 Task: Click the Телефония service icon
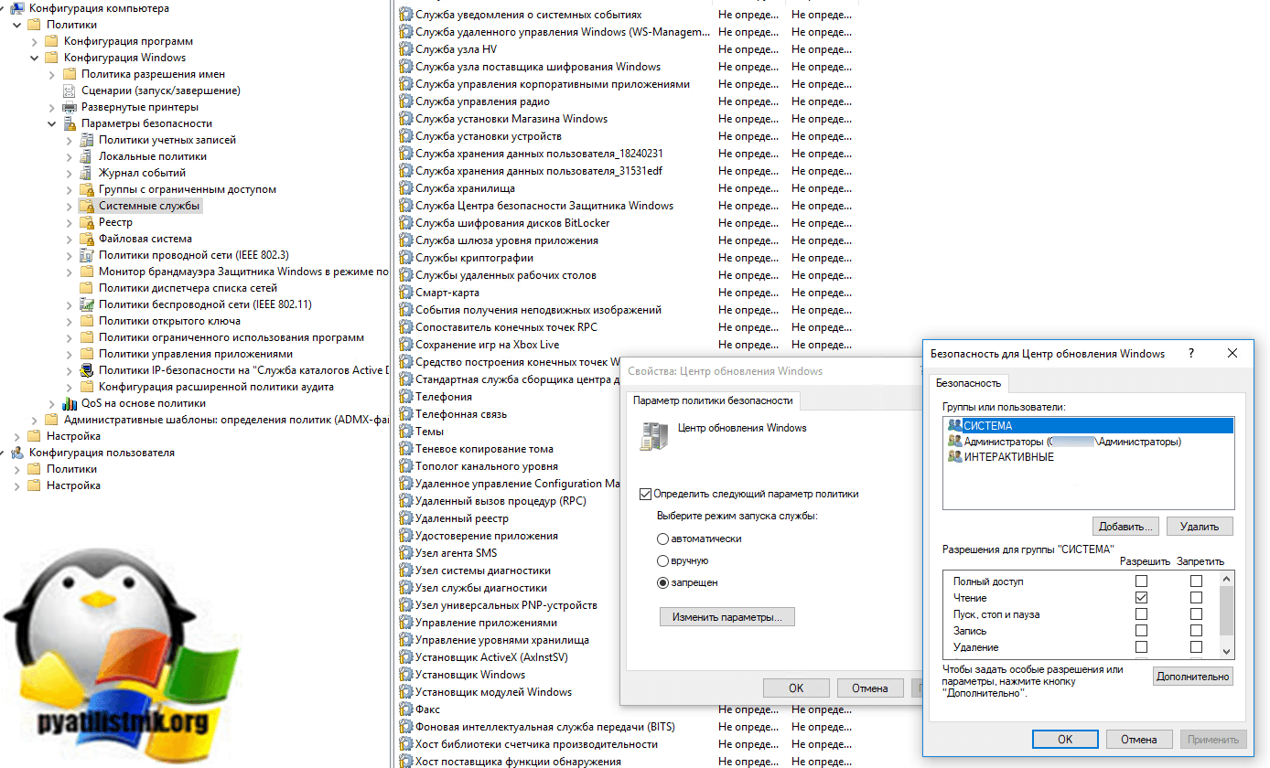pos(406,397)
